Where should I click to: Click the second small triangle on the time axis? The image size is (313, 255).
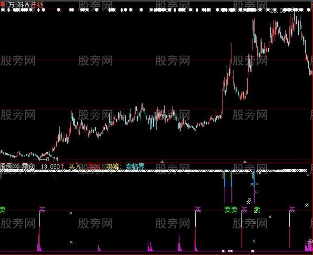[245, 161]
